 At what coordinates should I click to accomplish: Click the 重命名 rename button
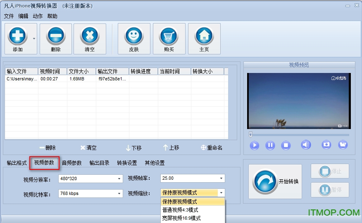click(212, 148)
